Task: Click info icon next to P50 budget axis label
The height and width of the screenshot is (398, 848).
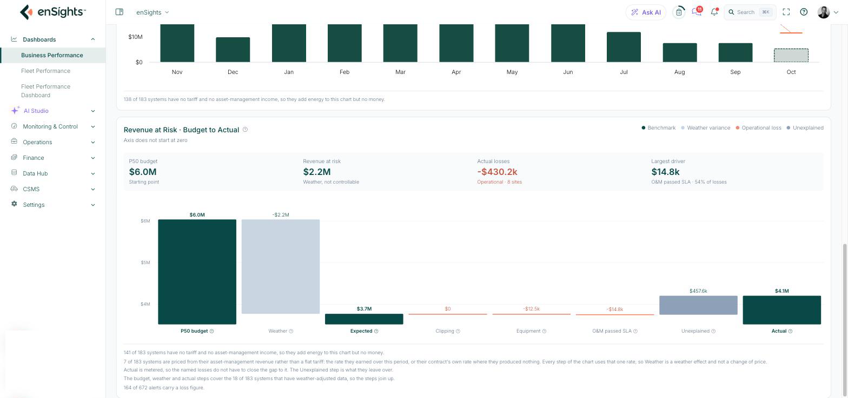Action: (x=211, y=331)
